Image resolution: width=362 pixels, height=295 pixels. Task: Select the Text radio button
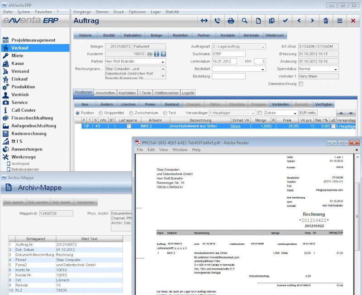point(165,113)
